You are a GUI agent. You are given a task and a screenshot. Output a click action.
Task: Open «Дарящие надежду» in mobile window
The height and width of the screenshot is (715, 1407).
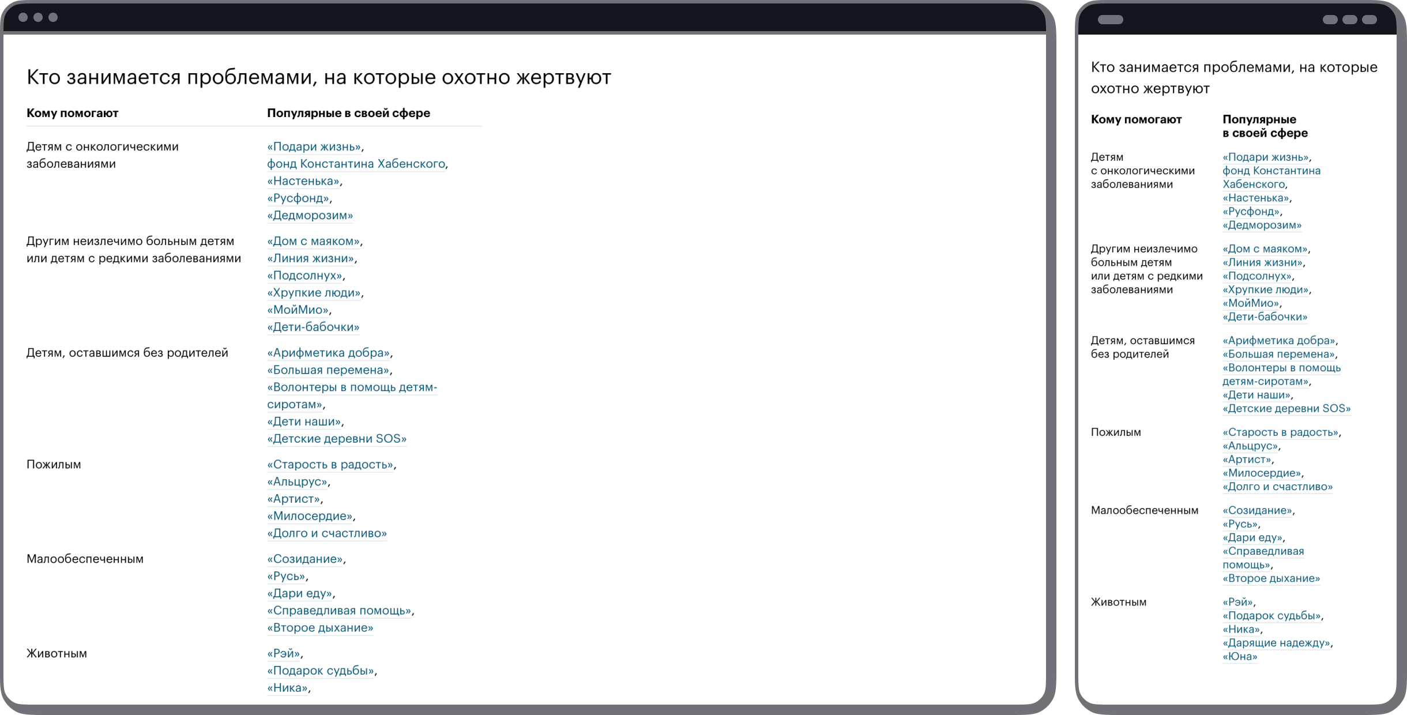coord(1276,643)
